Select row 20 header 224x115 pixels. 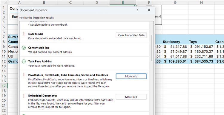pyautogui.click(x=4, y=101)
